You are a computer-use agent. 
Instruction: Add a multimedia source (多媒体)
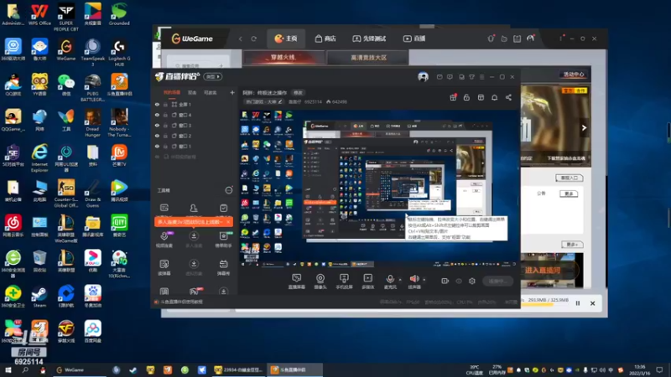coord(367,281)
